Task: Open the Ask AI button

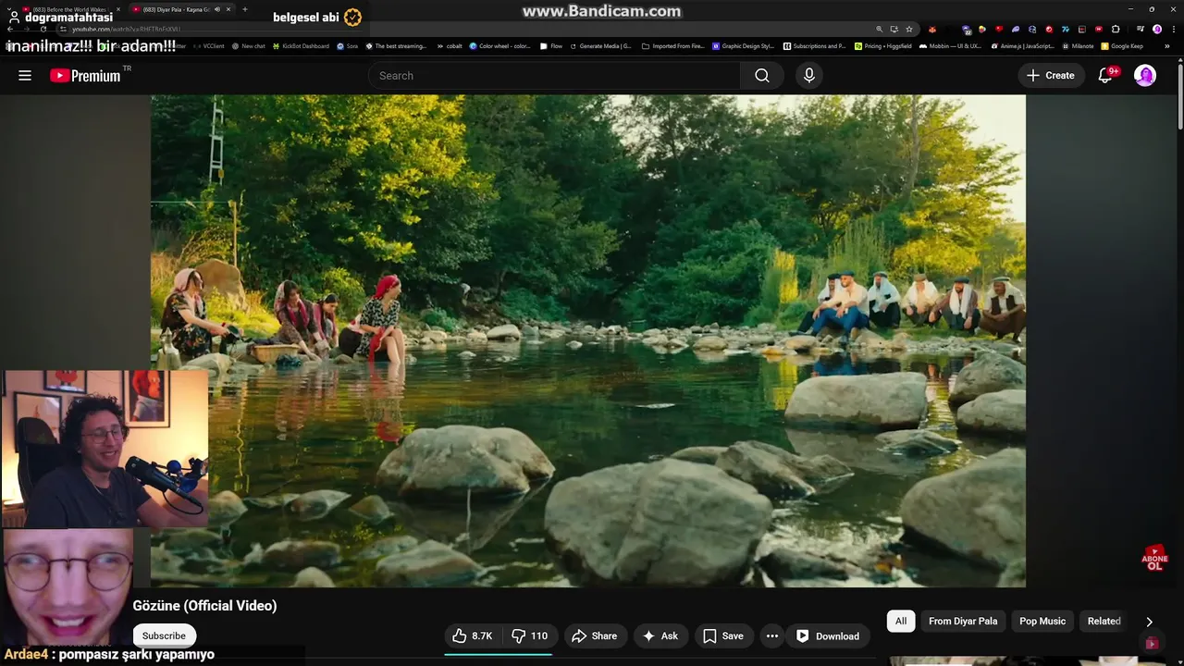Action: [660, 635]
